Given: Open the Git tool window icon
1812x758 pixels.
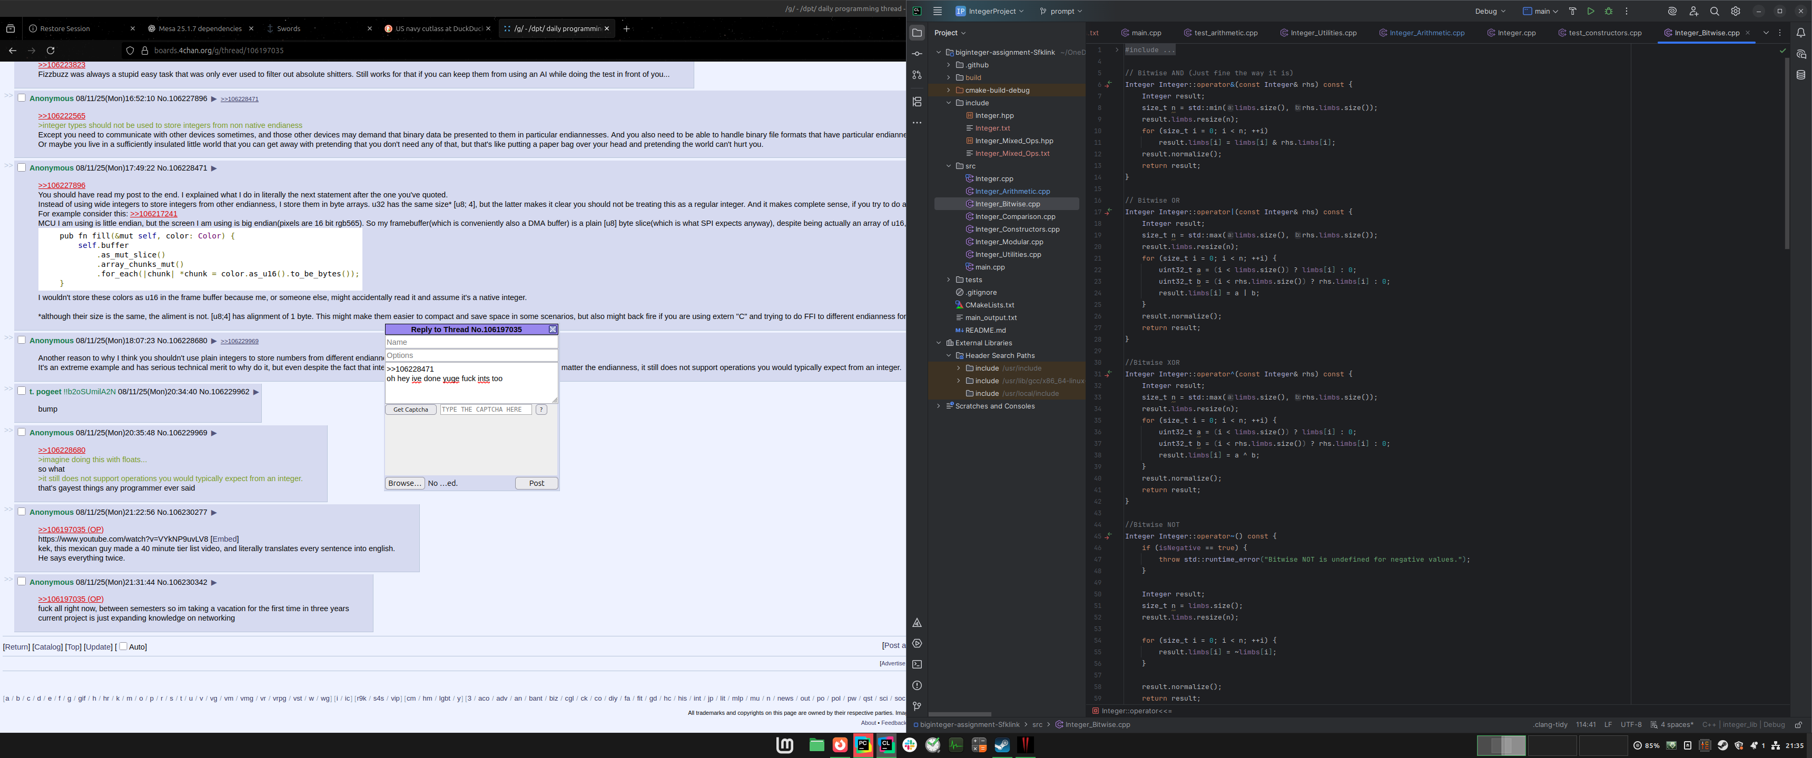Looking at the screenshot, I should pos(917,706).
